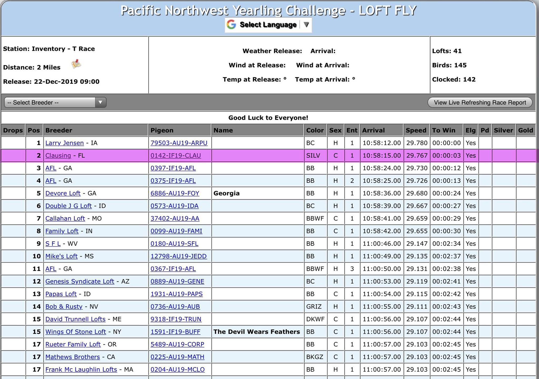Expand the Select Breeder combo box
The height and width of the screenshot is (379, 539).
(x=55, y=102)
